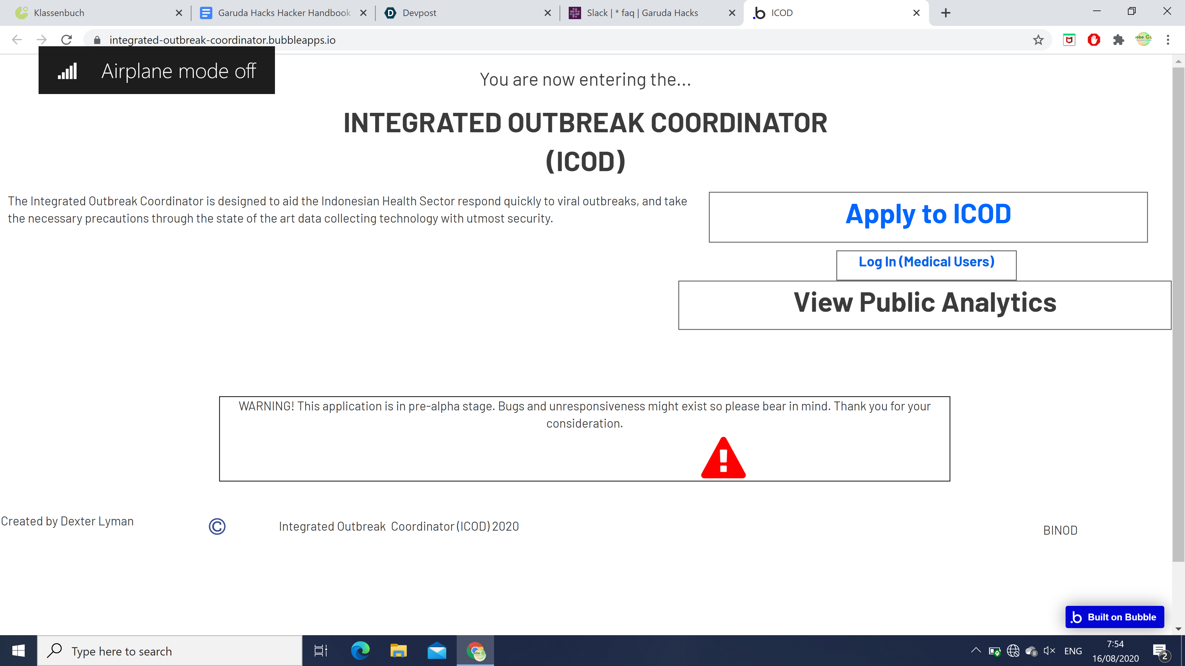This screenshot has width=1185, height=666.
Task: Switch to the Devpost tab
Action: point(465,13)
